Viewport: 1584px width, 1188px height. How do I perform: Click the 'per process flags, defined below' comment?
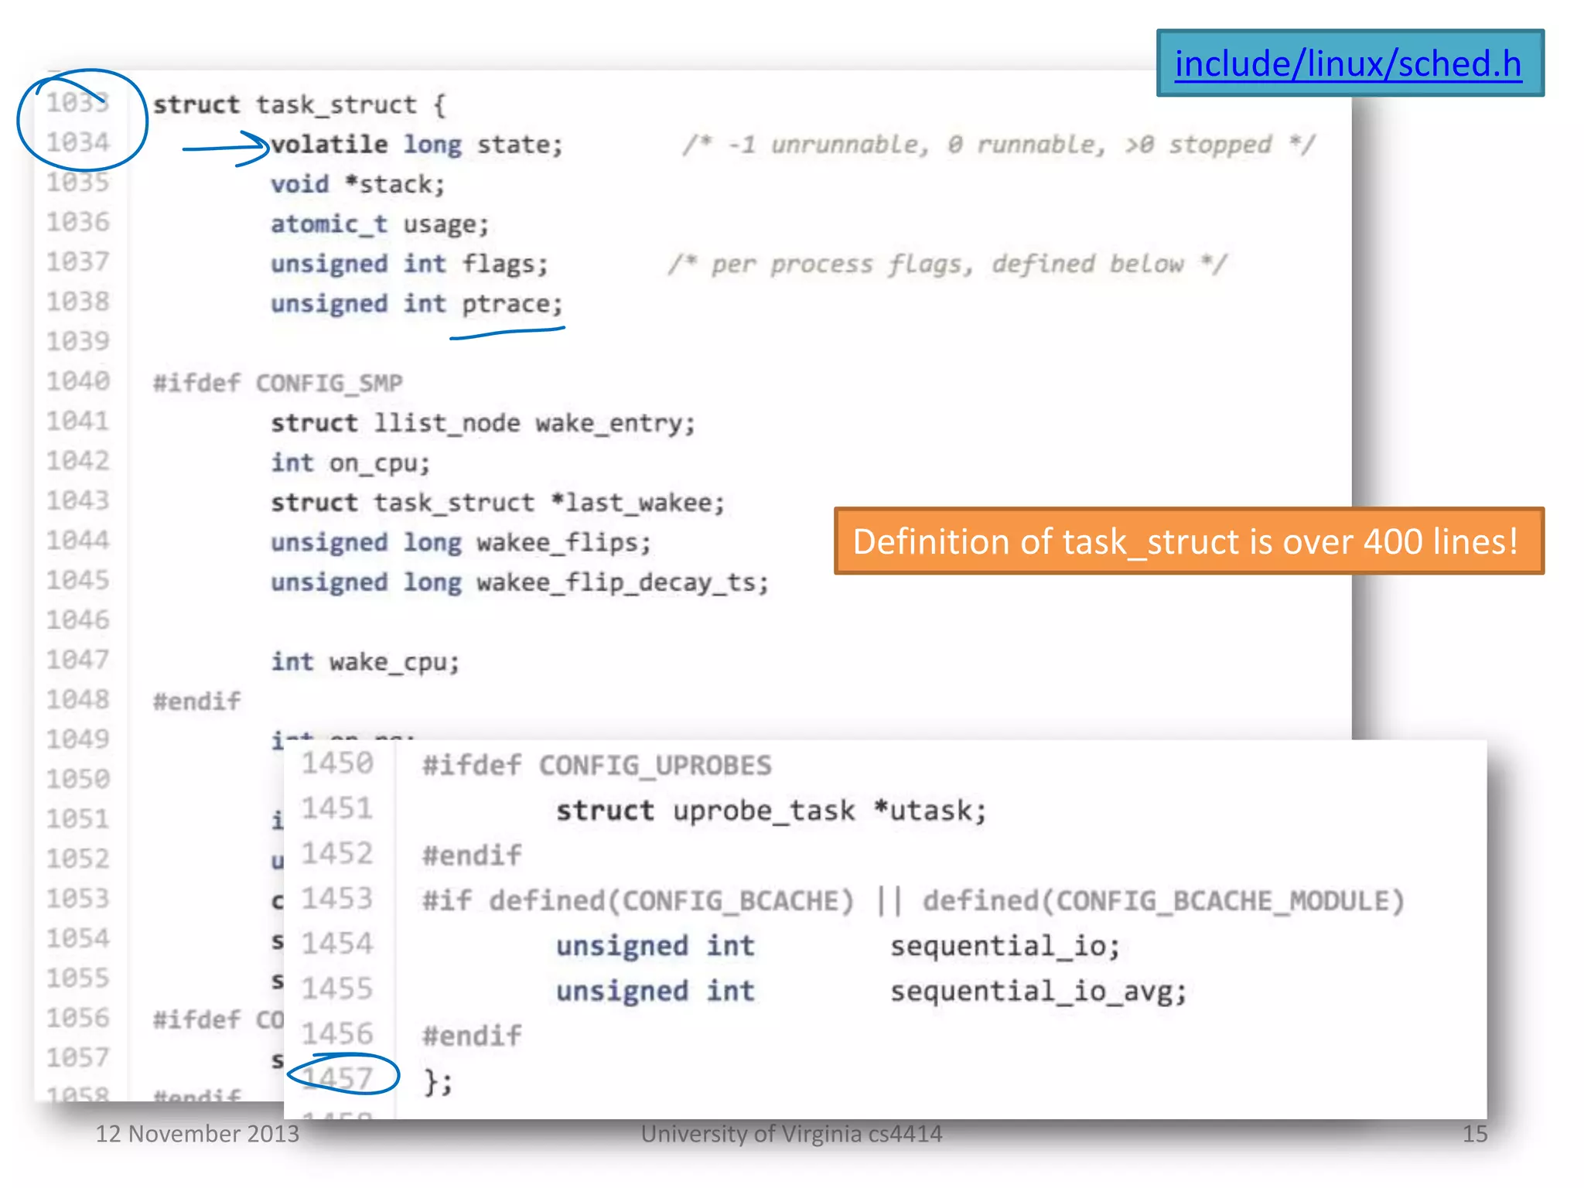(x=947, y=265)
